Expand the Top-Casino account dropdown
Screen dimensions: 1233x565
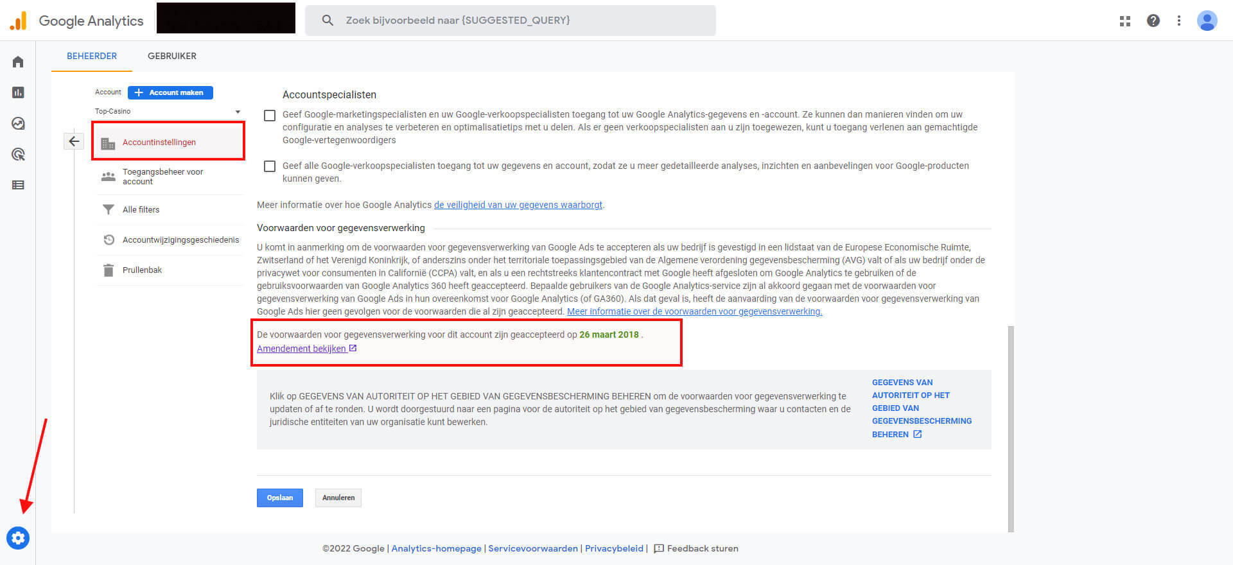click(168, 111)
